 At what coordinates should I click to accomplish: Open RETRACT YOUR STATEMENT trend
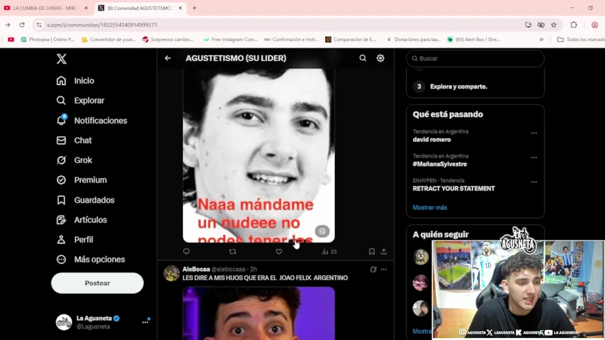tap(454, 188)
